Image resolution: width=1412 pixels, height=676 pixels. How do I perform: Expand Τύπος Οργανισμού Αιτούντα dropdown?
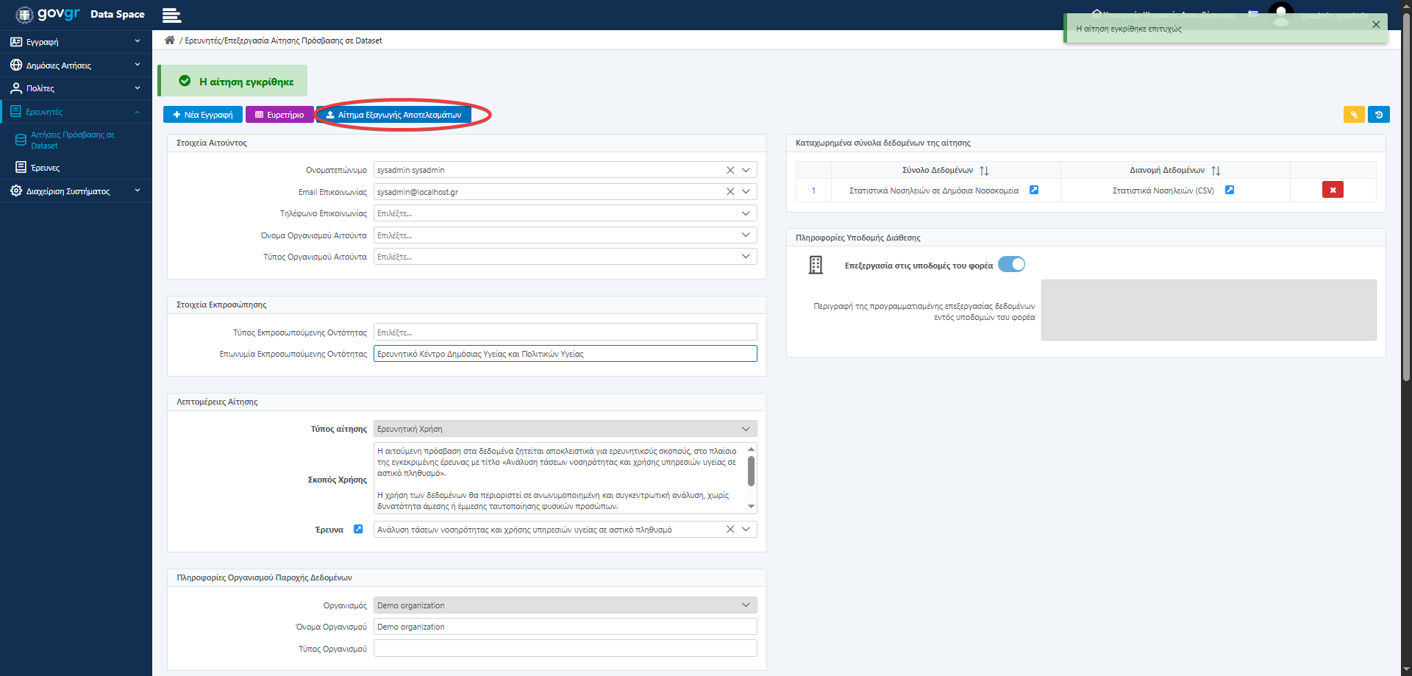[746, 257]
